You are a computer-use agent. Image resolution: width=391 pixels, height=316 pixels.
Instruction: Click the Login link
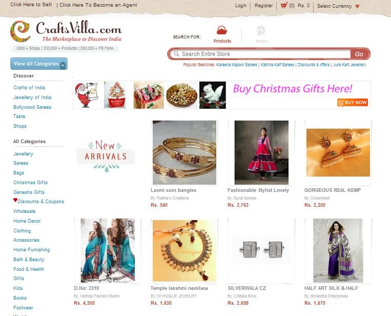241,6
